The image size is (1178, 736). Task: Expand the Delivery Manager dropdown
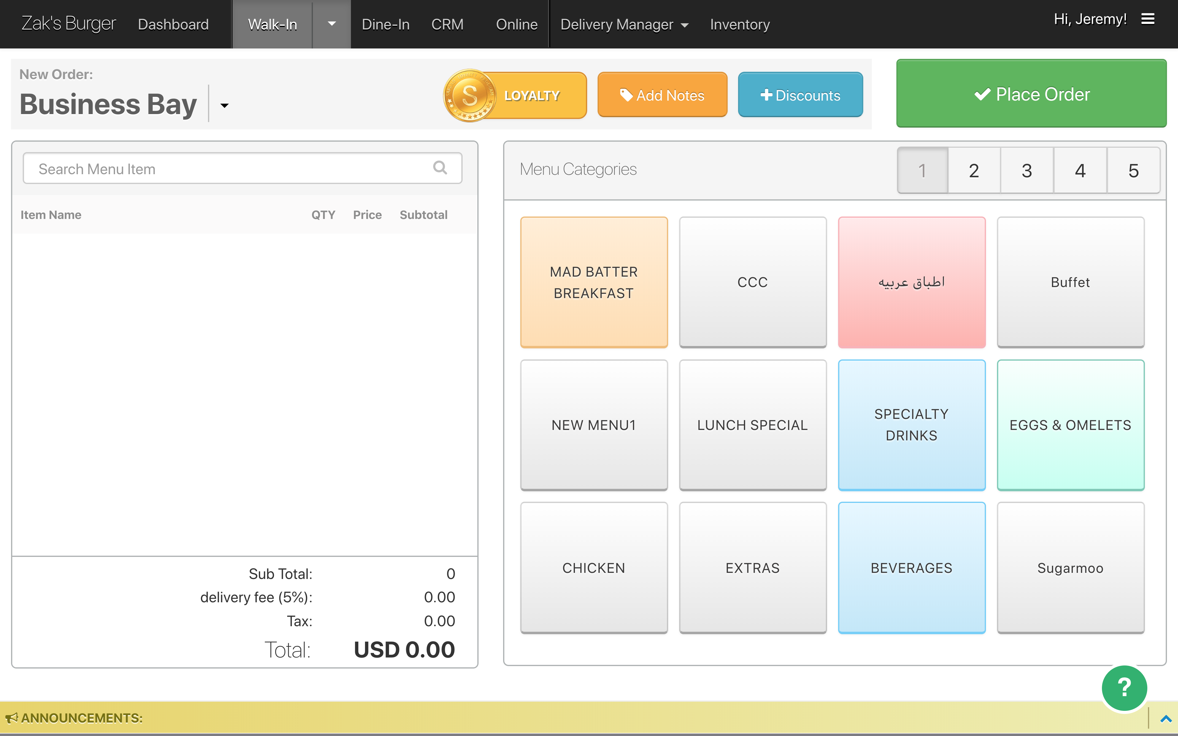coord(685,25)
